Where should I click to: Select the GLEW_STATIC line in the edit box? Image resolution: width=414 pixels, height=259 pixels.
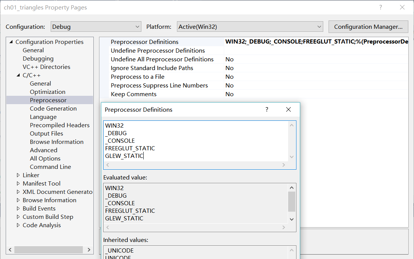[x=124, y=156]
